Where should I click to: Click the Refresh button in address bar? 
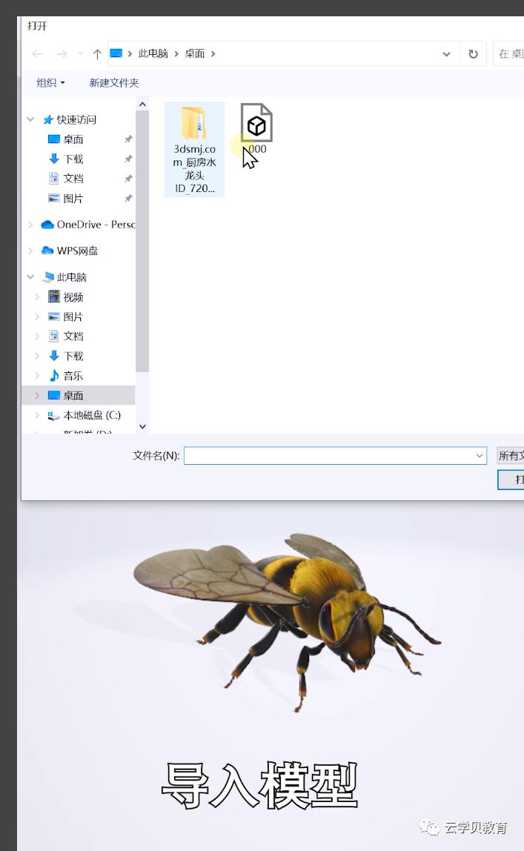(473, 54)
